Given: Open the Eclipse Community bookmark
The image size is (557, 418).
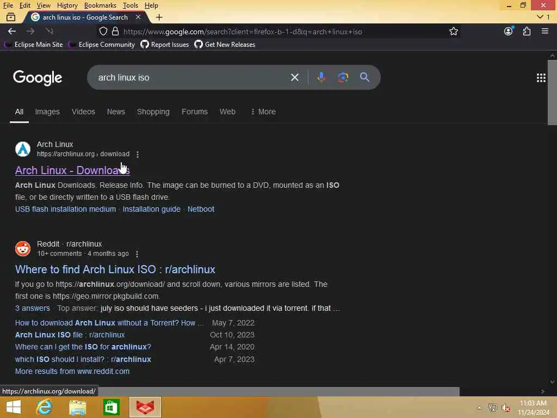Looking at the screenshot, I should pos(102,45).
